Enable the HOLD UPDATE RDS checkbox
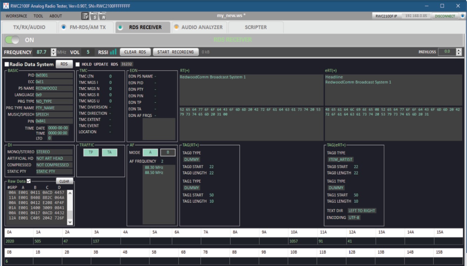This screenshot has height=266, width=467. click(78, 64)
